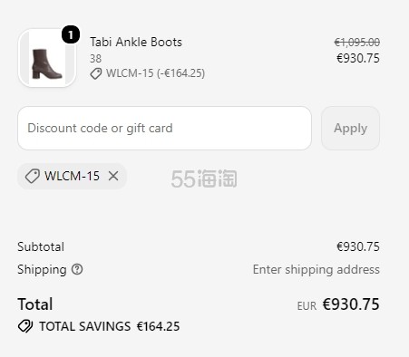This screenshot has width=409, height=357.
Task: Open the Shipping help question-mark icon
Action: tap(77, 269)
